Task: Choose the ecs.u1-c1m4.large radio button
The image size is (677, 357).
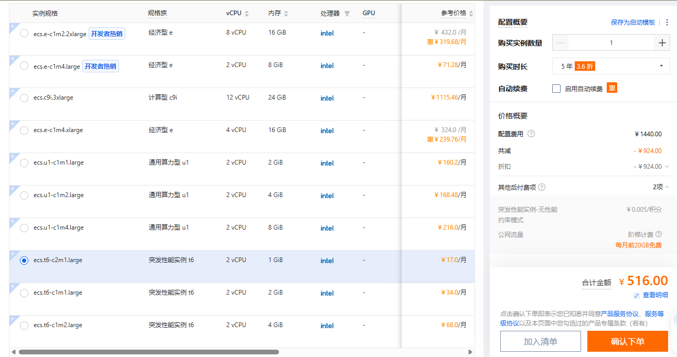Action: (24, 228)
